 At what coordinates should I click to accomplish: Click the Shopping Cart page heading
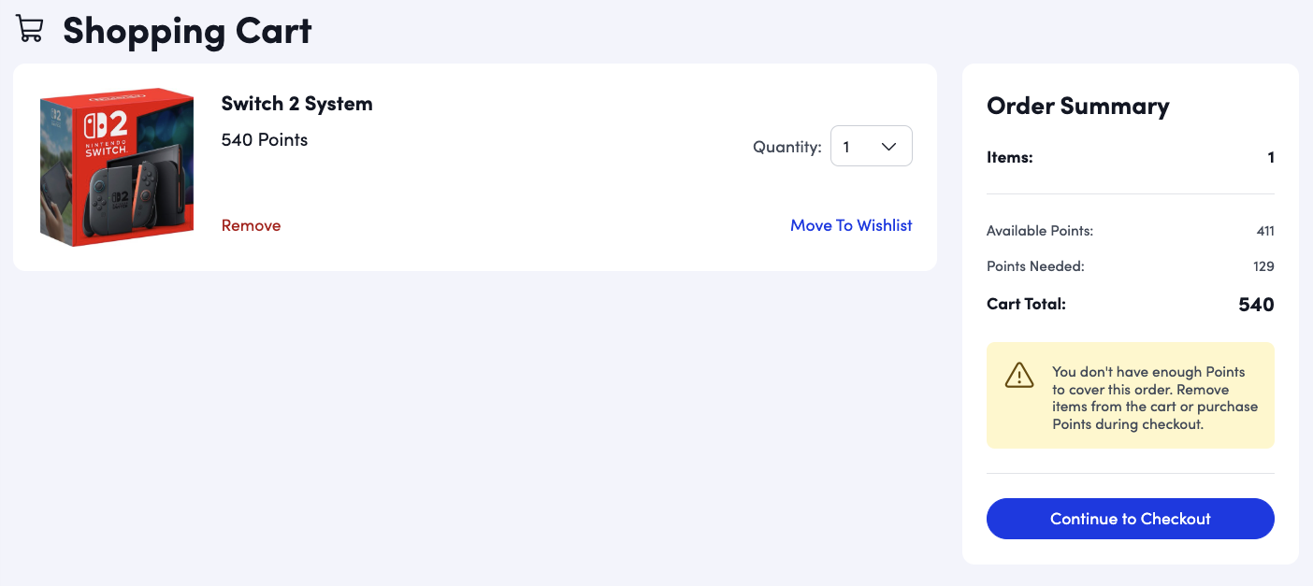click(187, 31)
